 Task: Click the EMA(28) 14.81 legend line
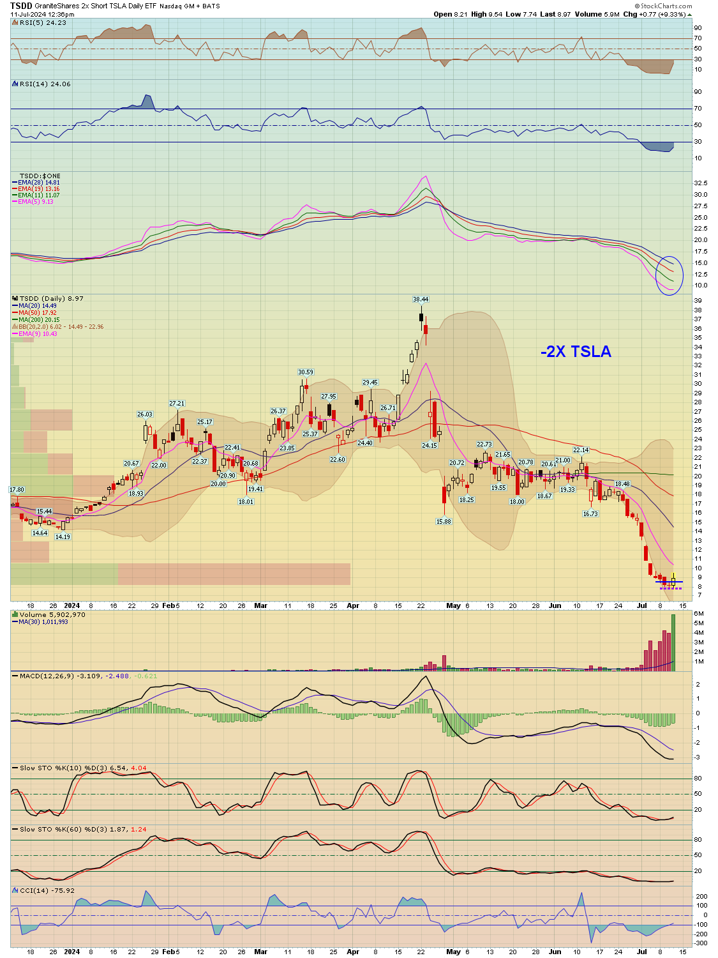point(38,183)
